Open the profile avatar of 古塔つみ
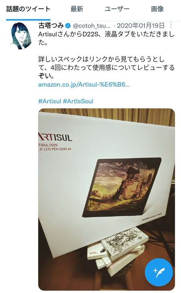The height and width of the screenshot is (293, 181). (x=20, y=36)
